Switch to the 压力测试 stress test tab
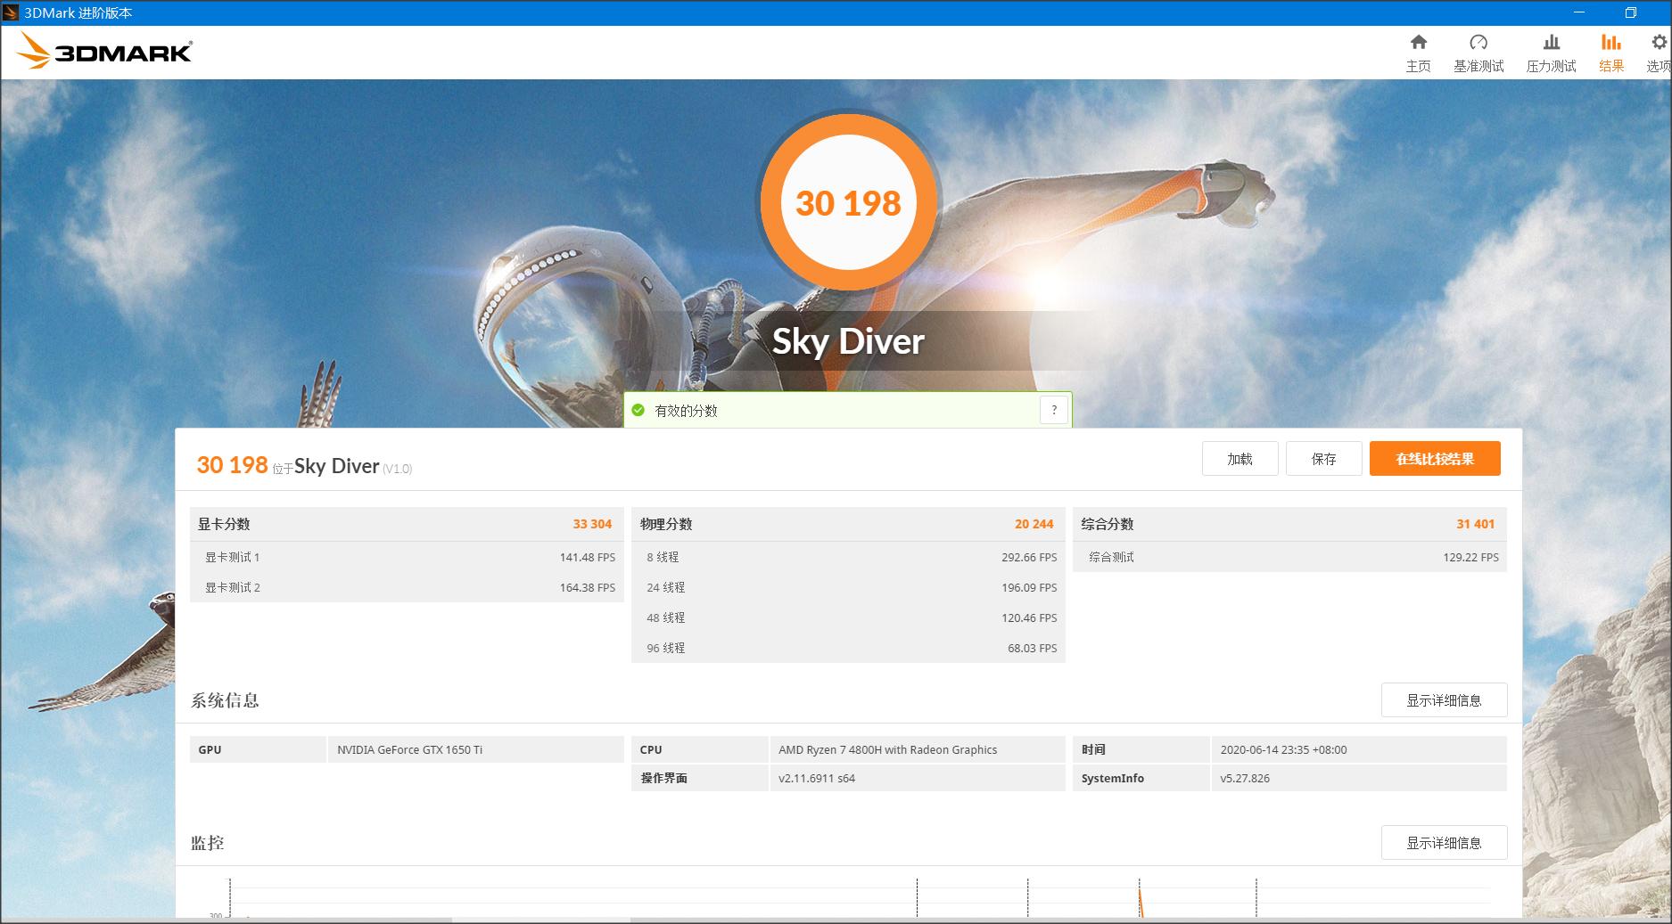 tap(1551, 53)
